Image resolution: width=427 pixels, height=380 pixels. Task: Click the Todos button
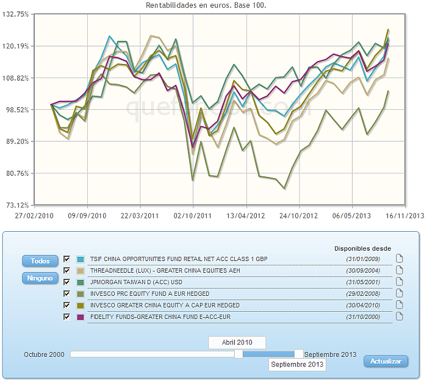click(40, 261)
